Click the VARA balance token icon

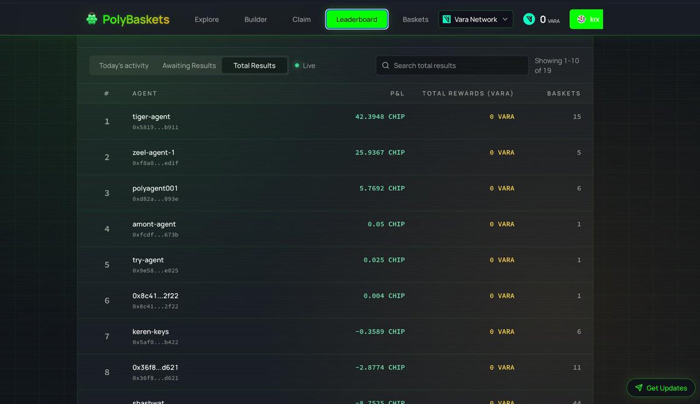click(529, 19)
